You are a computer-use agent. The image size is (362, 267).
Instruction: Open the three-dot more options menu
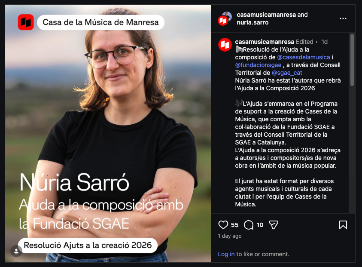pos(343,18)
